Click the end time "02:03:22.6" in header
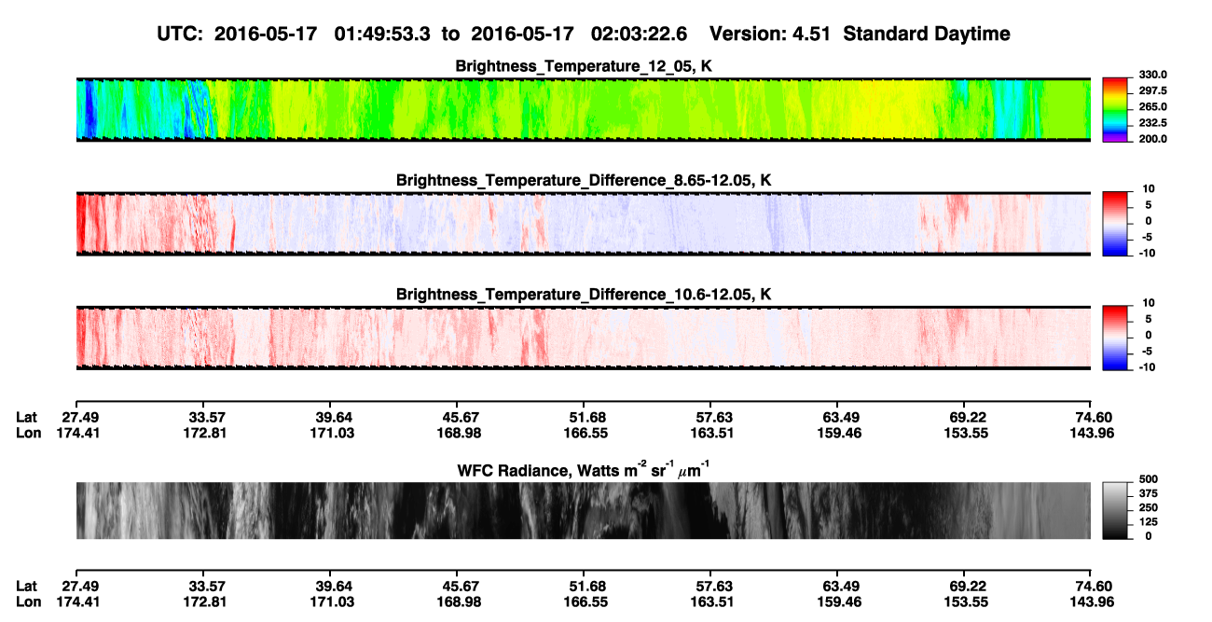This screenshot has width=1212, height=622. point(640,35)
